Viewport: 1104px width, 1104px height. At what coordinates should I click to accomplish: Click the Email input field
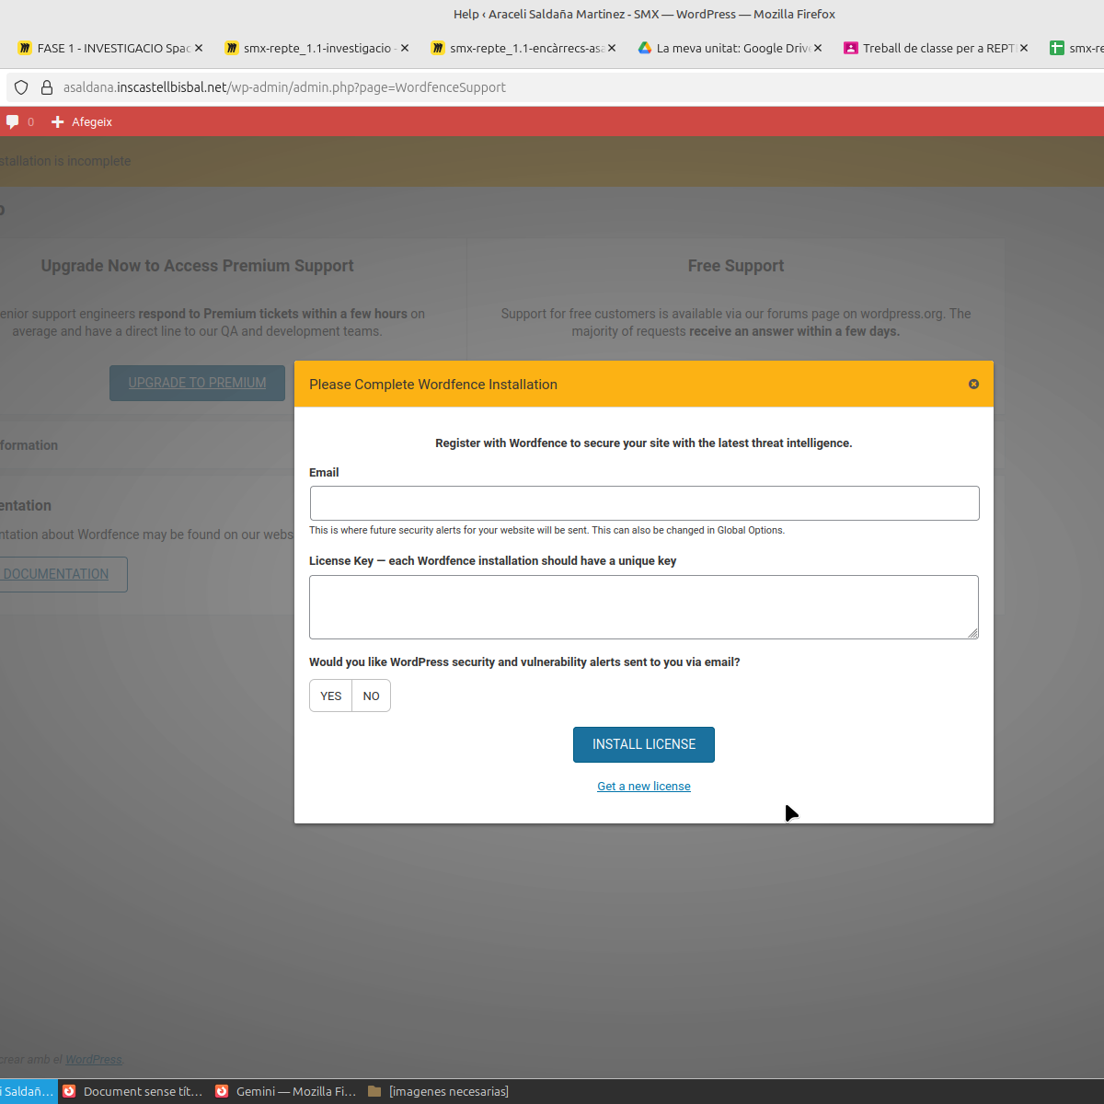[x=644, y=503]
